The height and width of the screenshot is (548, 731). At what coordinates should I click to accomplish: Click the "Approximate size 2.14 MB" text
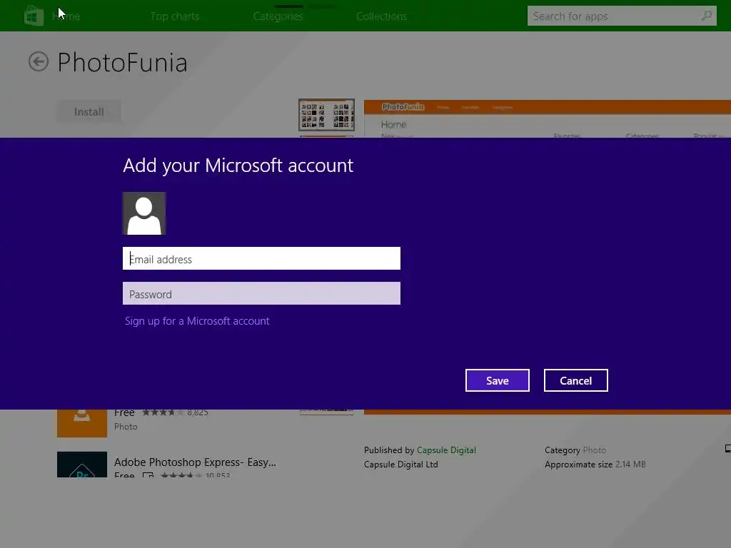(x=595, y=465)
